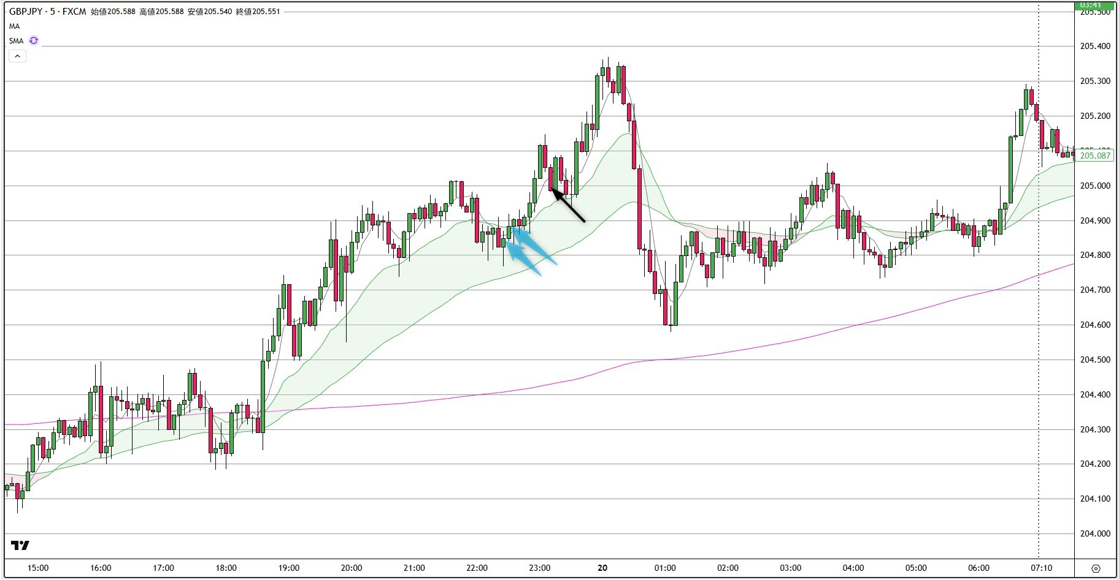This screenshot has height=580, width=1119.
Task: Select the MA indicator label
Action: [14, 26]
